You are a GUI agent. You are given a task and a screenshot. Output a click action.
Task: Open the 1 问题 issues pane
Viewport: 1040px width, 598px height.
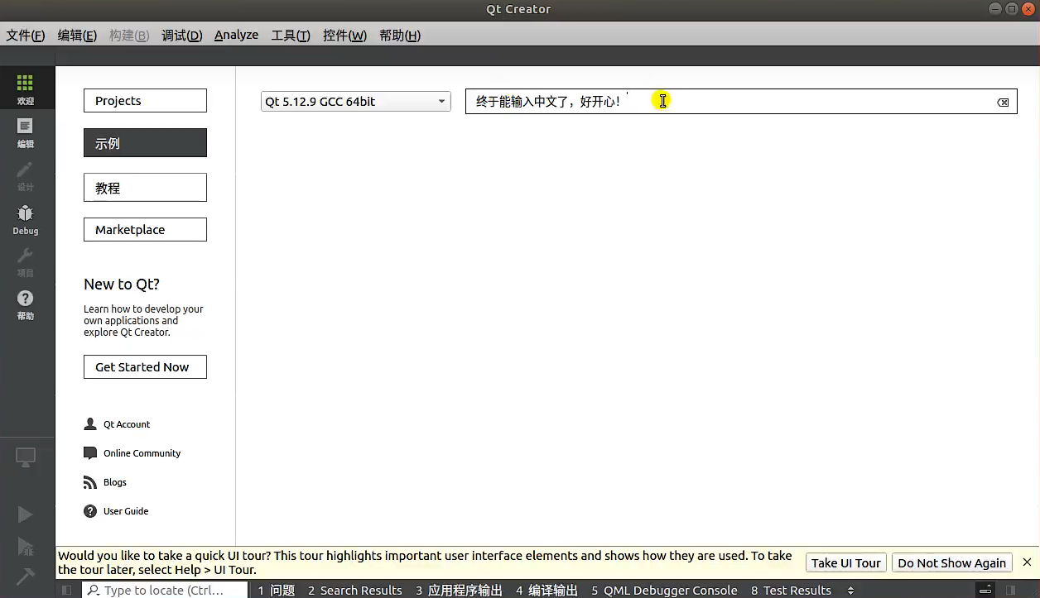[276, 591]
